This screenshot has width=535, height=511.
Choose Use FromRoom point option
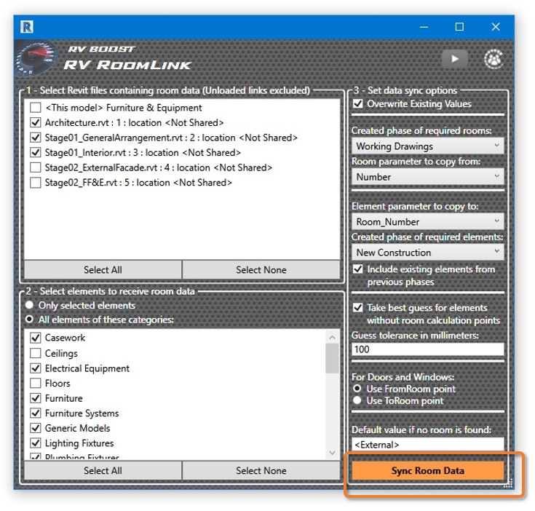click(x=357, y=389)
